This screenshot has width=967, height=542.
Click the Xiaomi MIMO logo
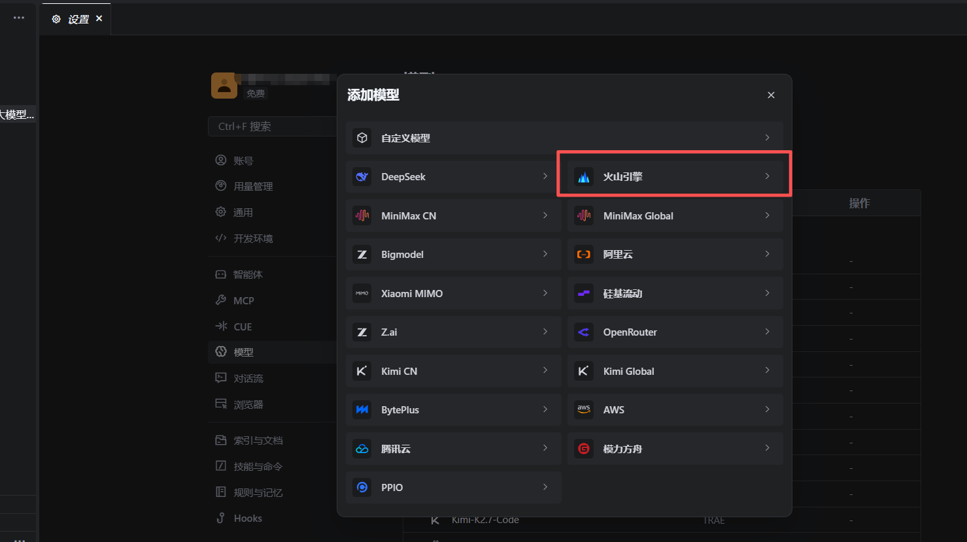point(362,293)
